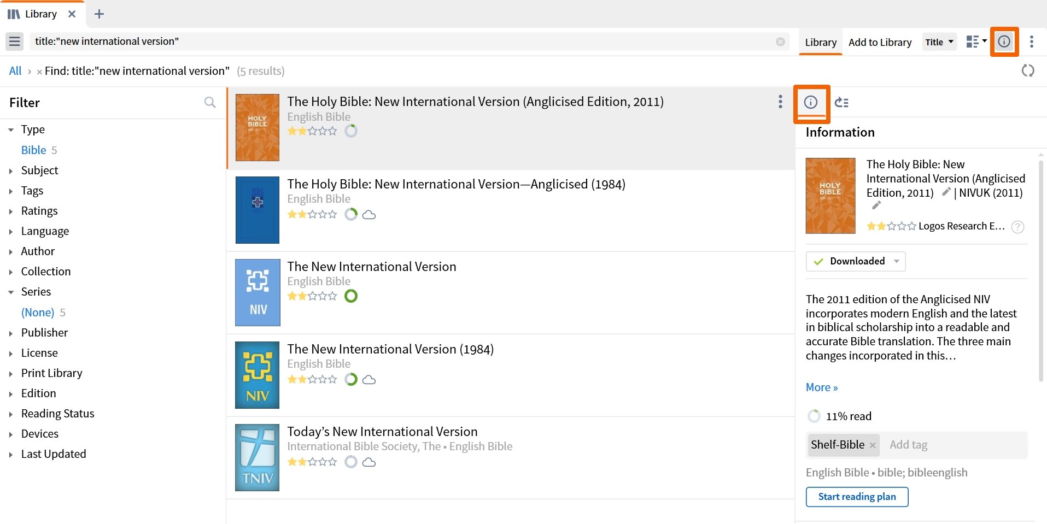1047x524 pixels.
Task: Select The New International Version (1984) title
Action: (x=390, y=349)
